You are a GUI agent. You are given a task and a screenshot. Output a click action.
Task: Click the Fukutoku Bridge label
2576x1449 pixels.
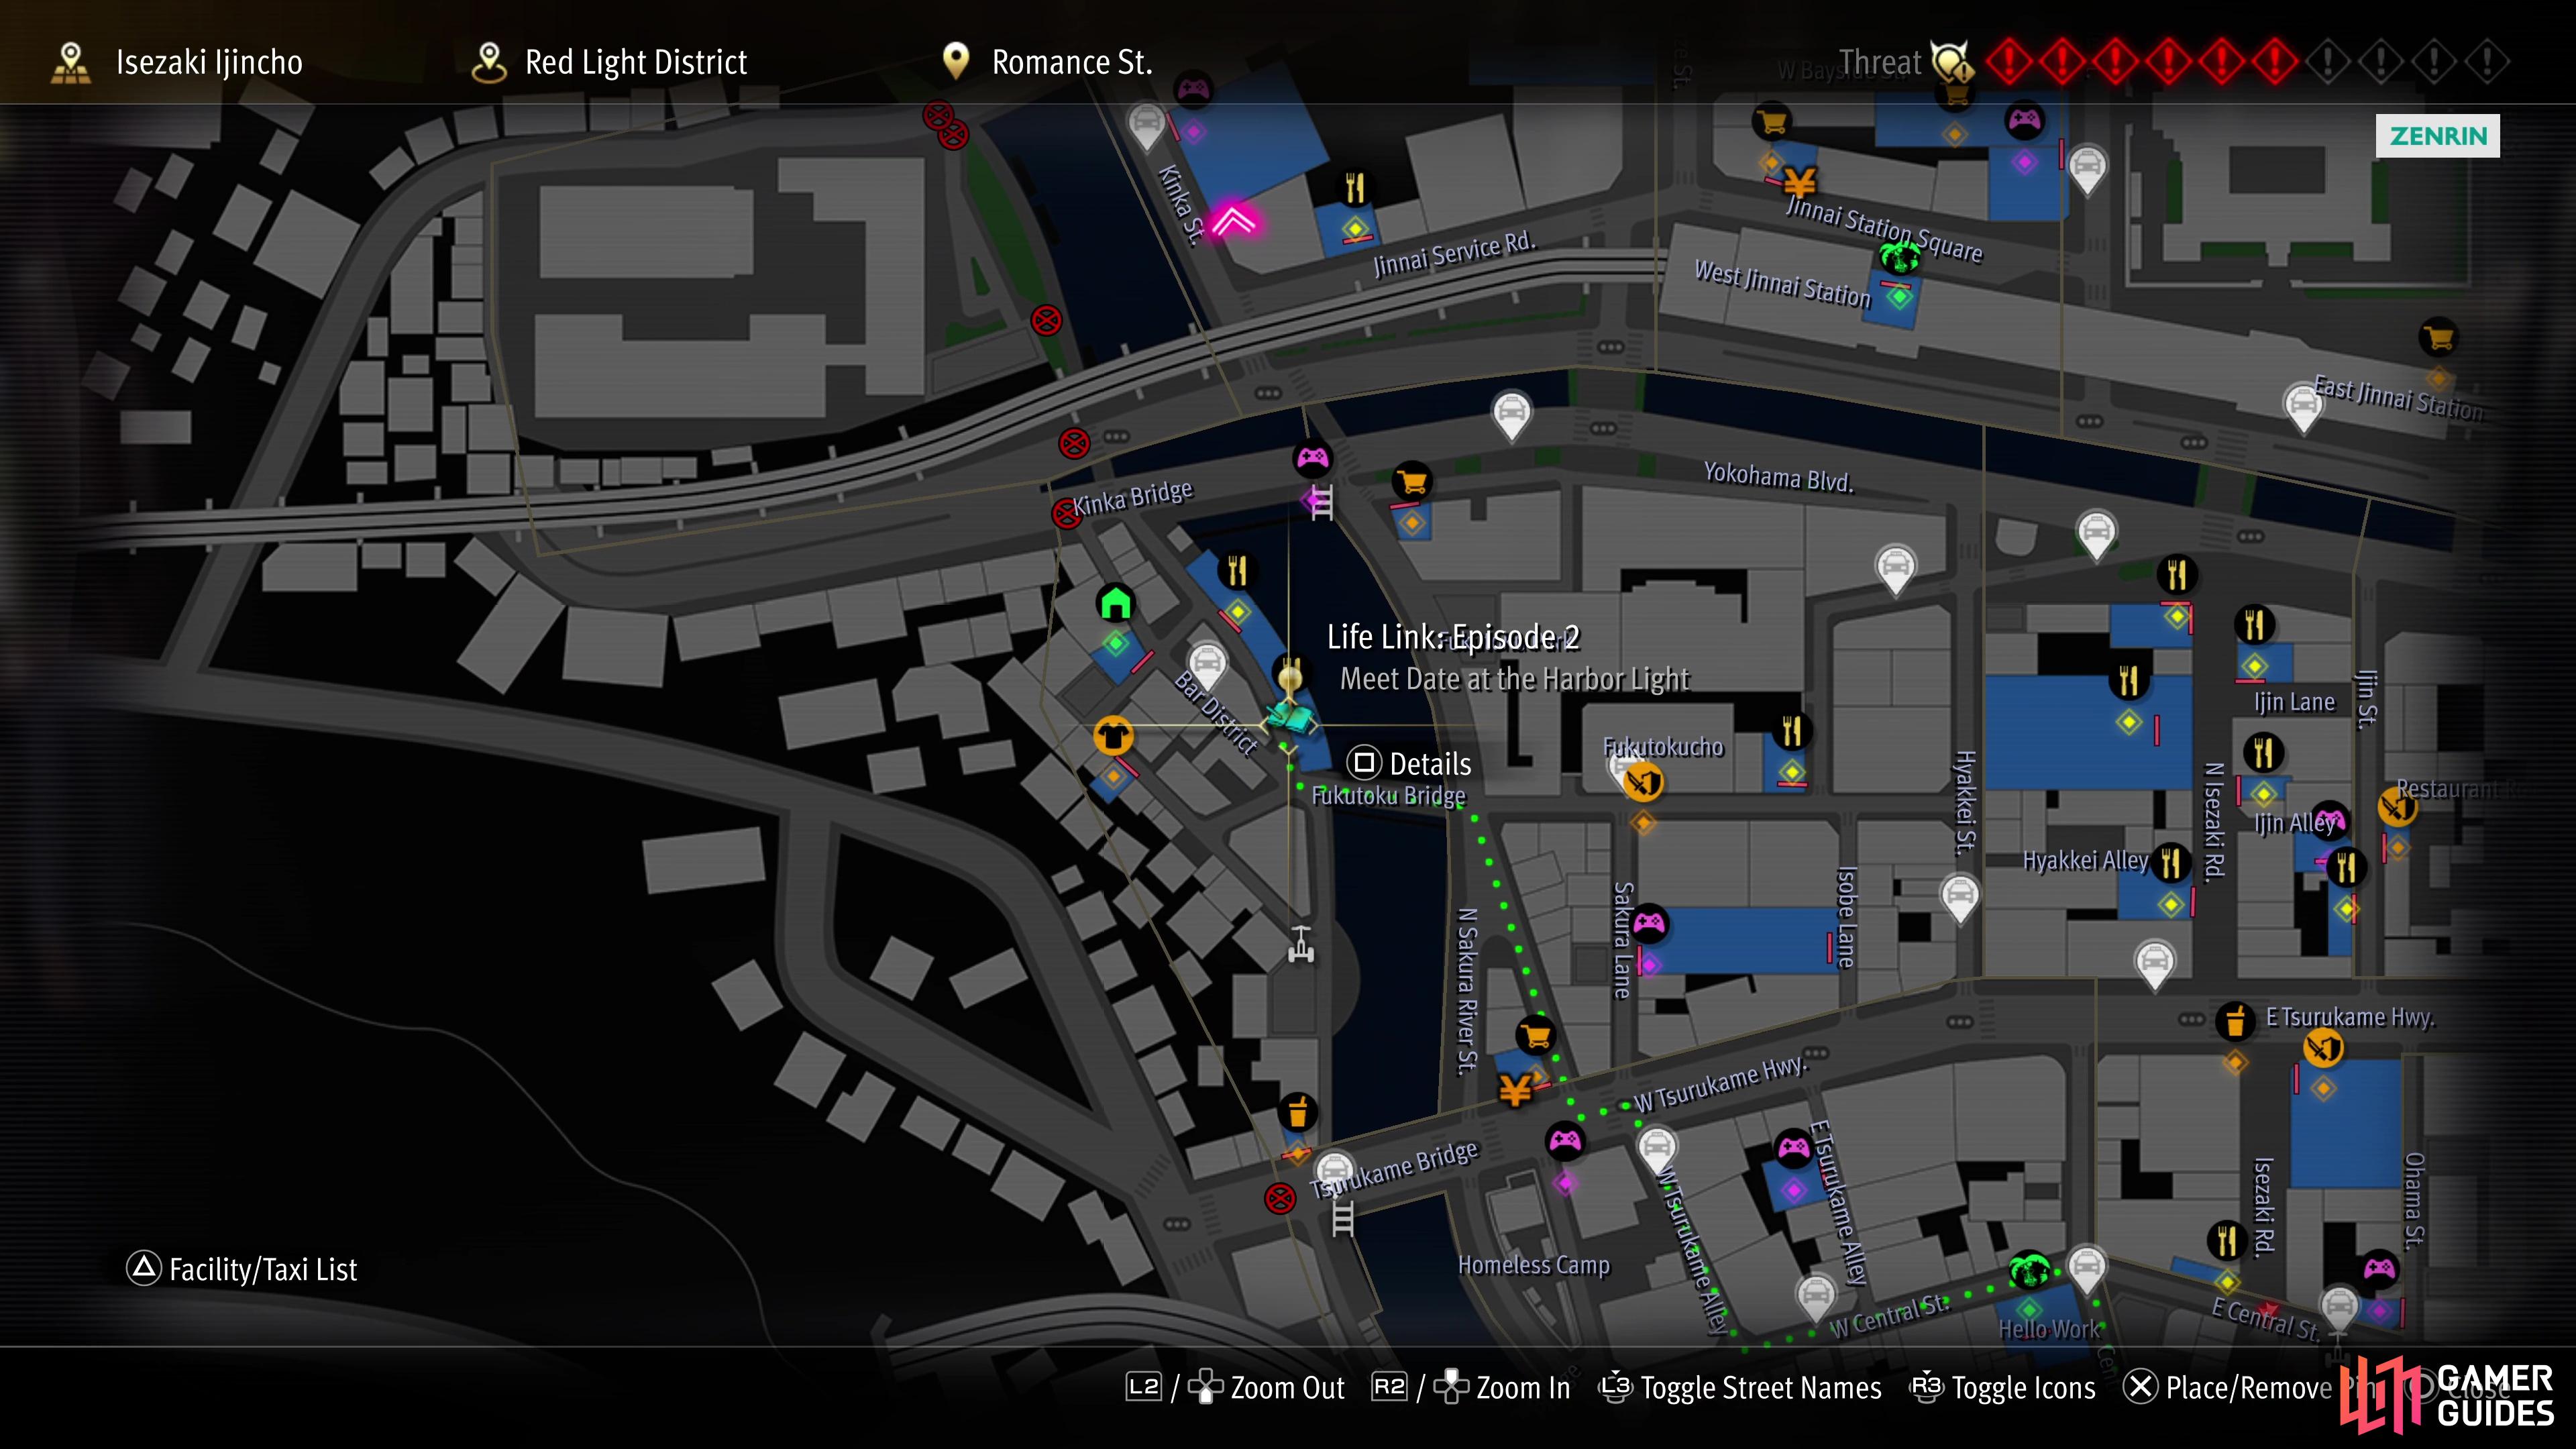point(1388,796)
